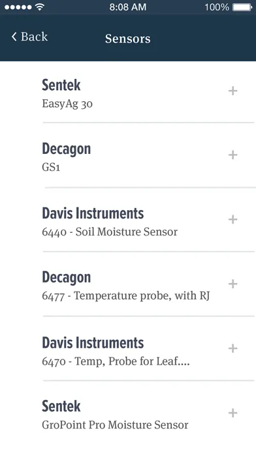Tap the Wi-Fi signal icon
This screenshot has width=256, height=454.
(x=39, y=7)
